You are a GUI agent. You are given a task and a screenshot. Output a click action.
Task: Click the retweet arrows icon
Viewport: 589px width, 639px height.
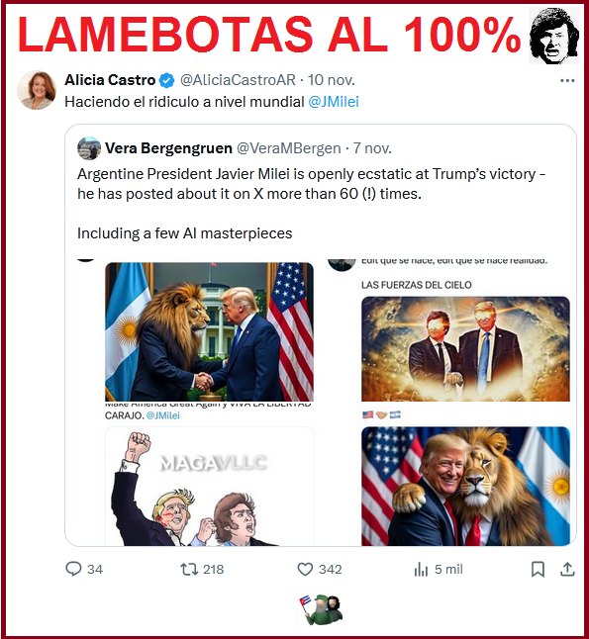[189, 569]
